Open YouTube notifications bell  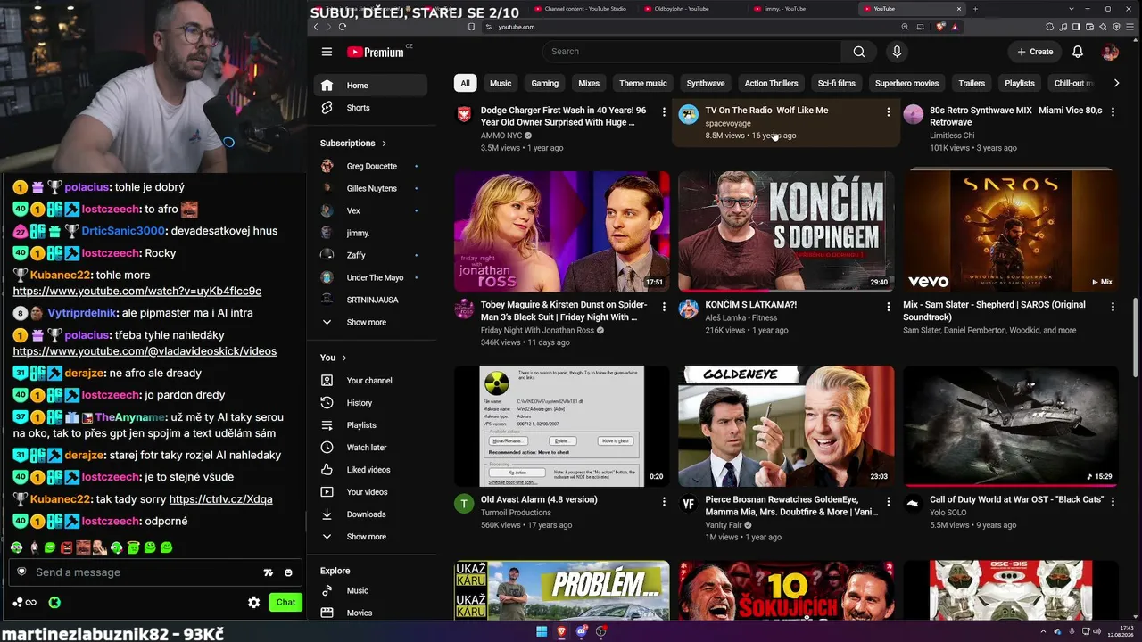click(1078, 52)
